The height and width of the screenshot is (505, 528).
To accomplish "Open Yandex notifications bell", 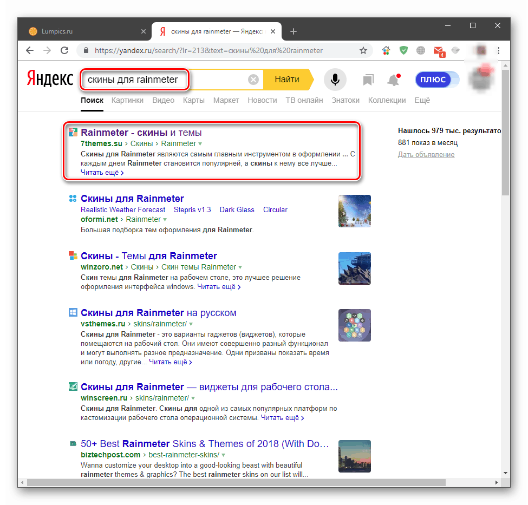I will pos(394,80).
